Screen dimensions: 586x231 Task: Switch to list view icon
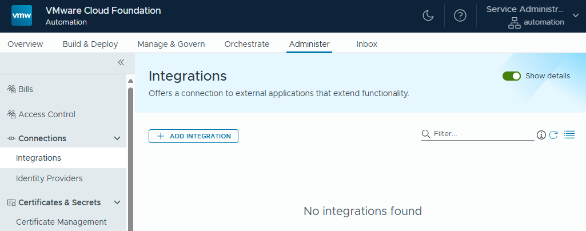[569, 134]
